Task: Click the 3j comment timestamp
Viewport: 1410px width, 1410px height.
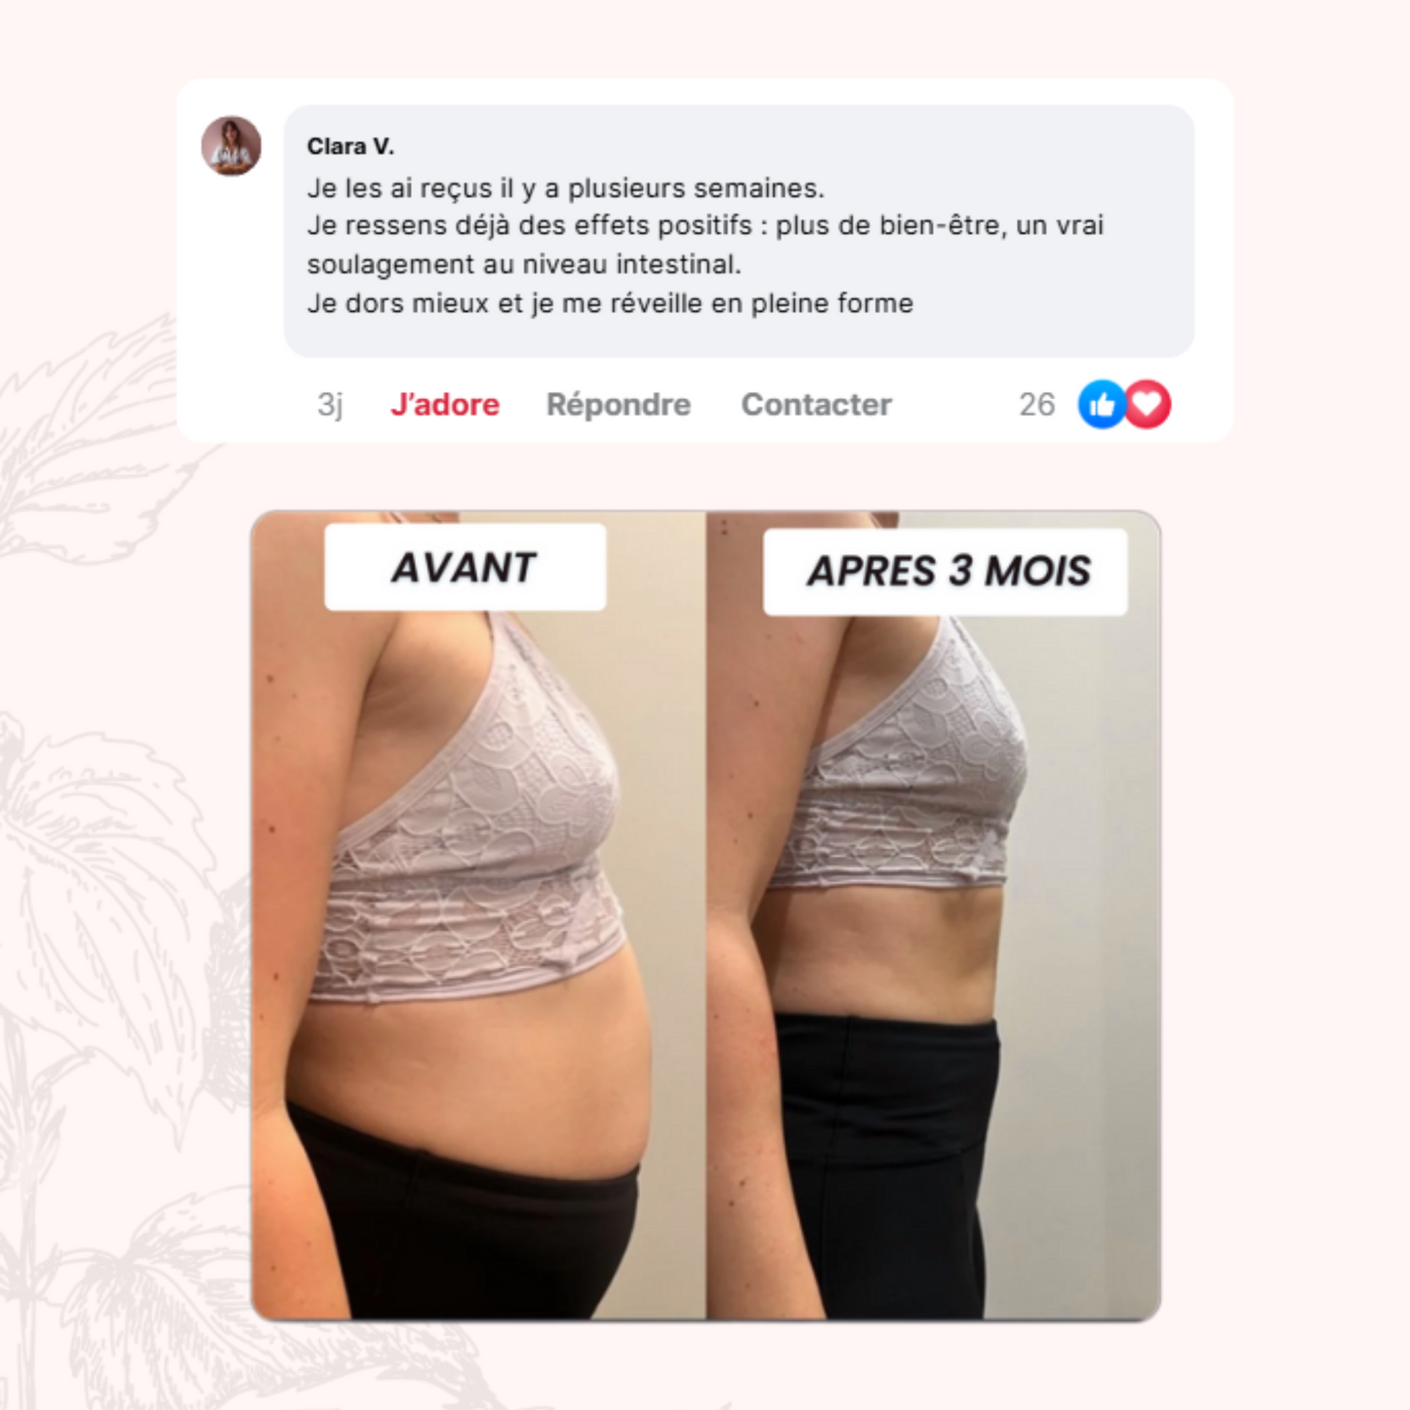Action: tap(330, 404)
